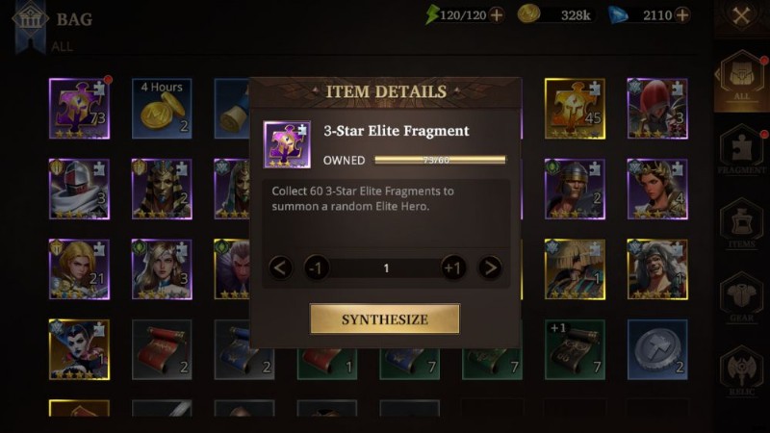Decrease quantity with the -1 button
Image resolution: width=770 pixels, height=433 pixels.
[317, 268]
